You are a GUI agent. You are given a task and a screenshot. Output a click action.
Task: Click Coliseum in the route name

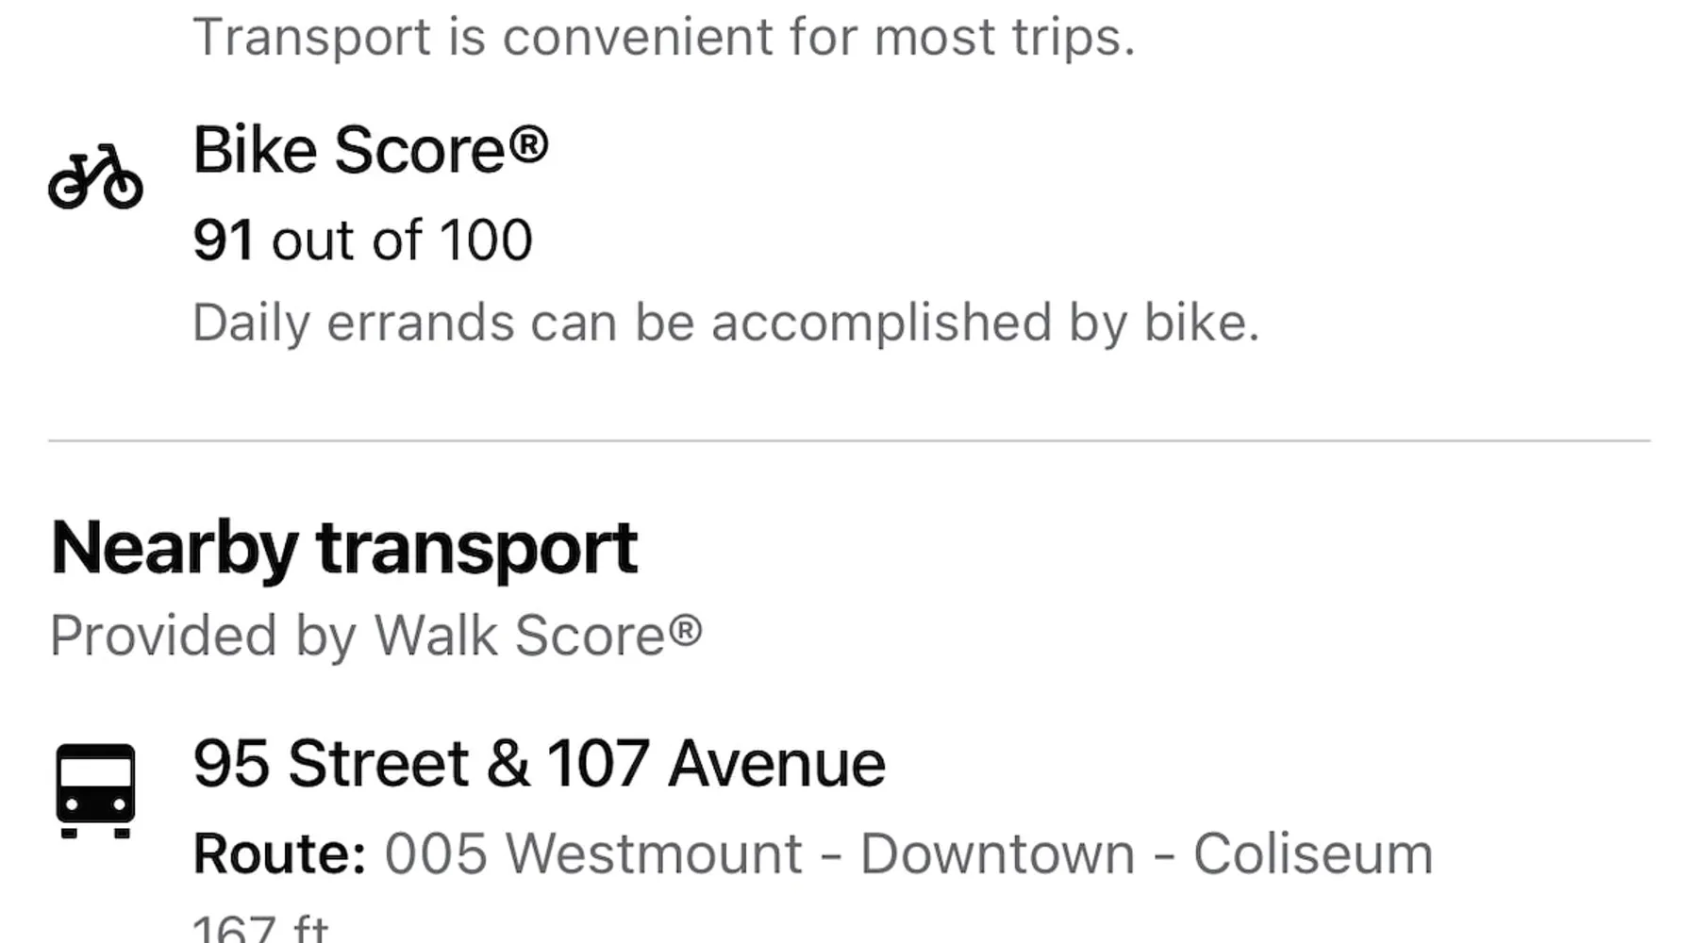pos(1312,854)
